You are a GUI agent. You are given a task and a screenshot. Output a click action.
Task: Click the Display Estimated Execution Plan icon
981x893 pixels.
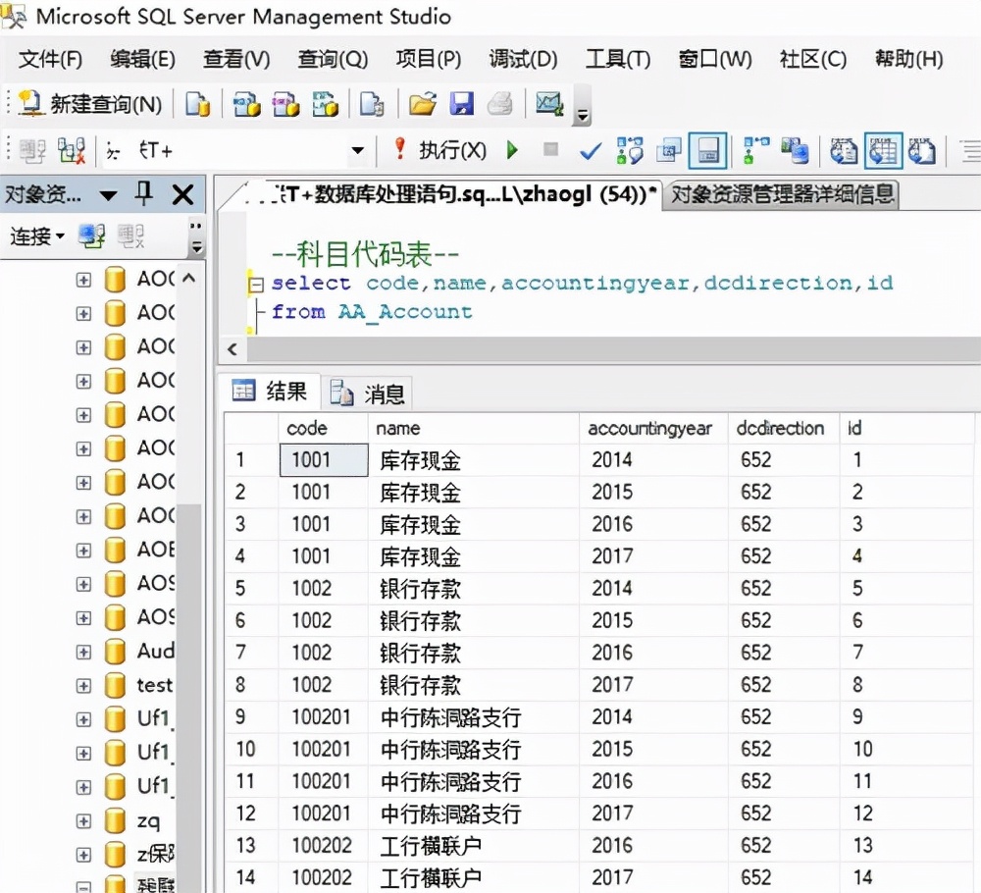629,150
